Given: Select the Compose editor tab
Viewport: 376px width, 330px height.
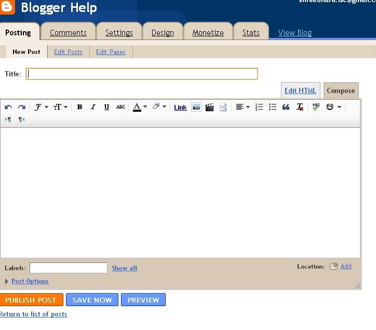Looking at the screenshot, I should click(x=341, y=90).
